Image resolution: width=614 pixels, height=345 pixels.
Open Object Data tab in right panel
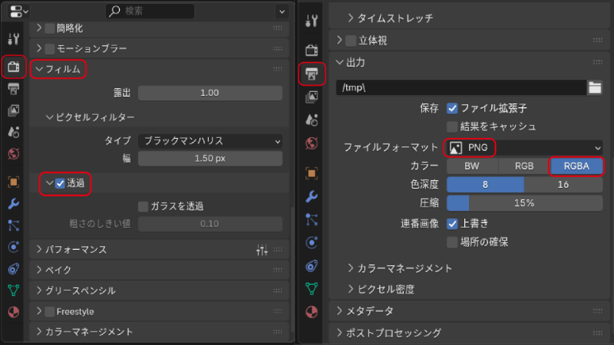(x=312, y=289)
